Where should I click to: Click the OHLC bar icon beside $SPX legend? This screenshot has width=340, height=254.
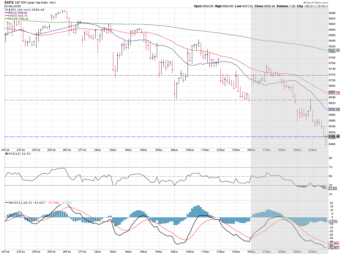7,9
